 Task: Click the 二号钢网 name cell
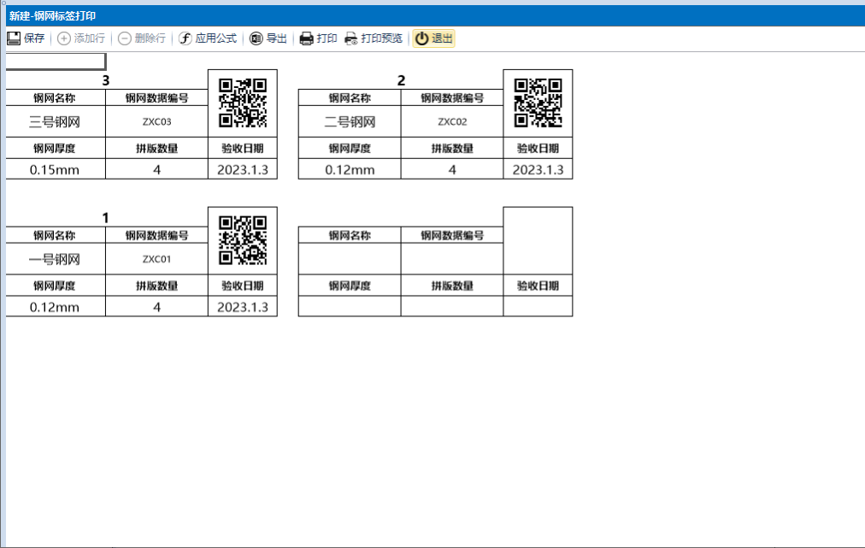pos(350,121)
